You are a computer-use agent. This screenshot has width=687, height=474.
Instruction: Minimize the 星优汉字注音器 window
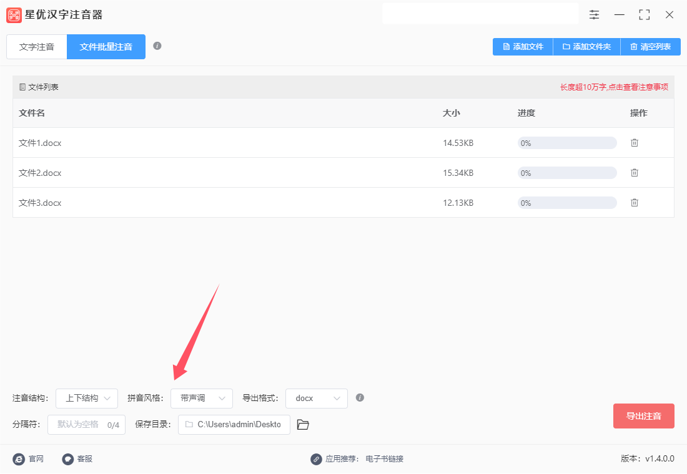coord(619,15)
